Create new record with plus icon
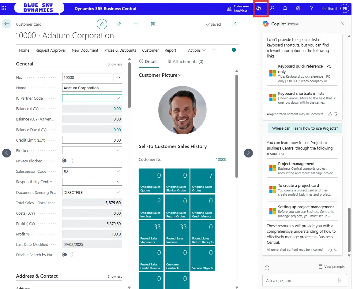The height and width of the screenshot is (289, 353). [136, 24]
